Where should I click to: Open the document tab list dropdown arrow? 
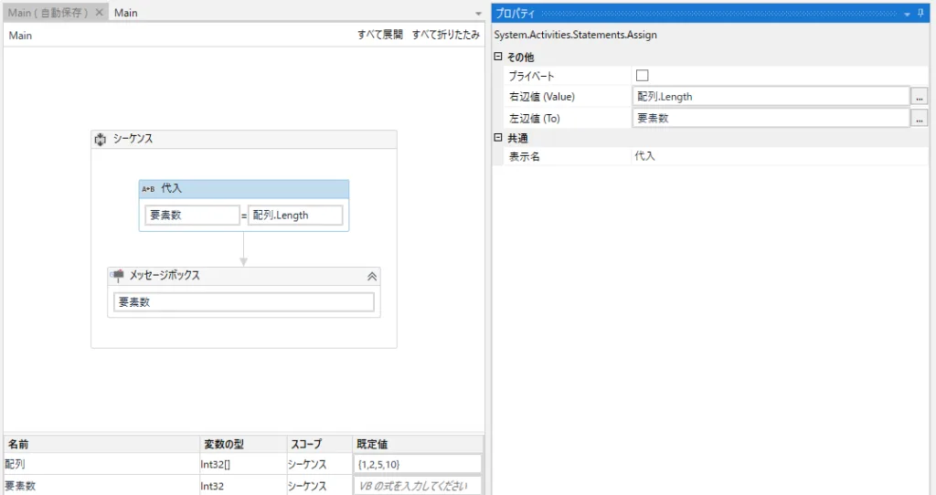pos(478,14)
